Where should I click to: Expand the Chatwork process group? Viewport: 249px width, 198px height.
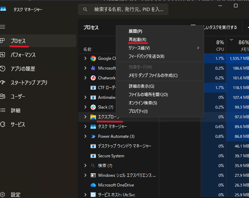(85, 78)
